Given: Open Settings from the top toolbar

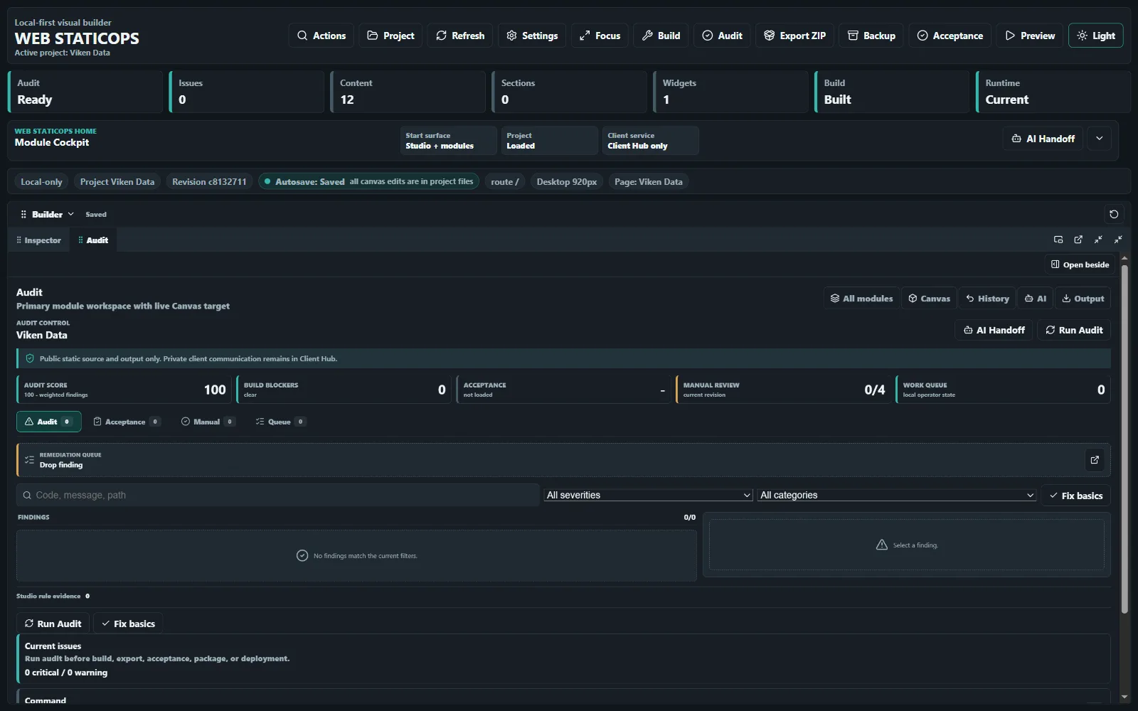Looking at the screenshot, I should tap(532, 36).
